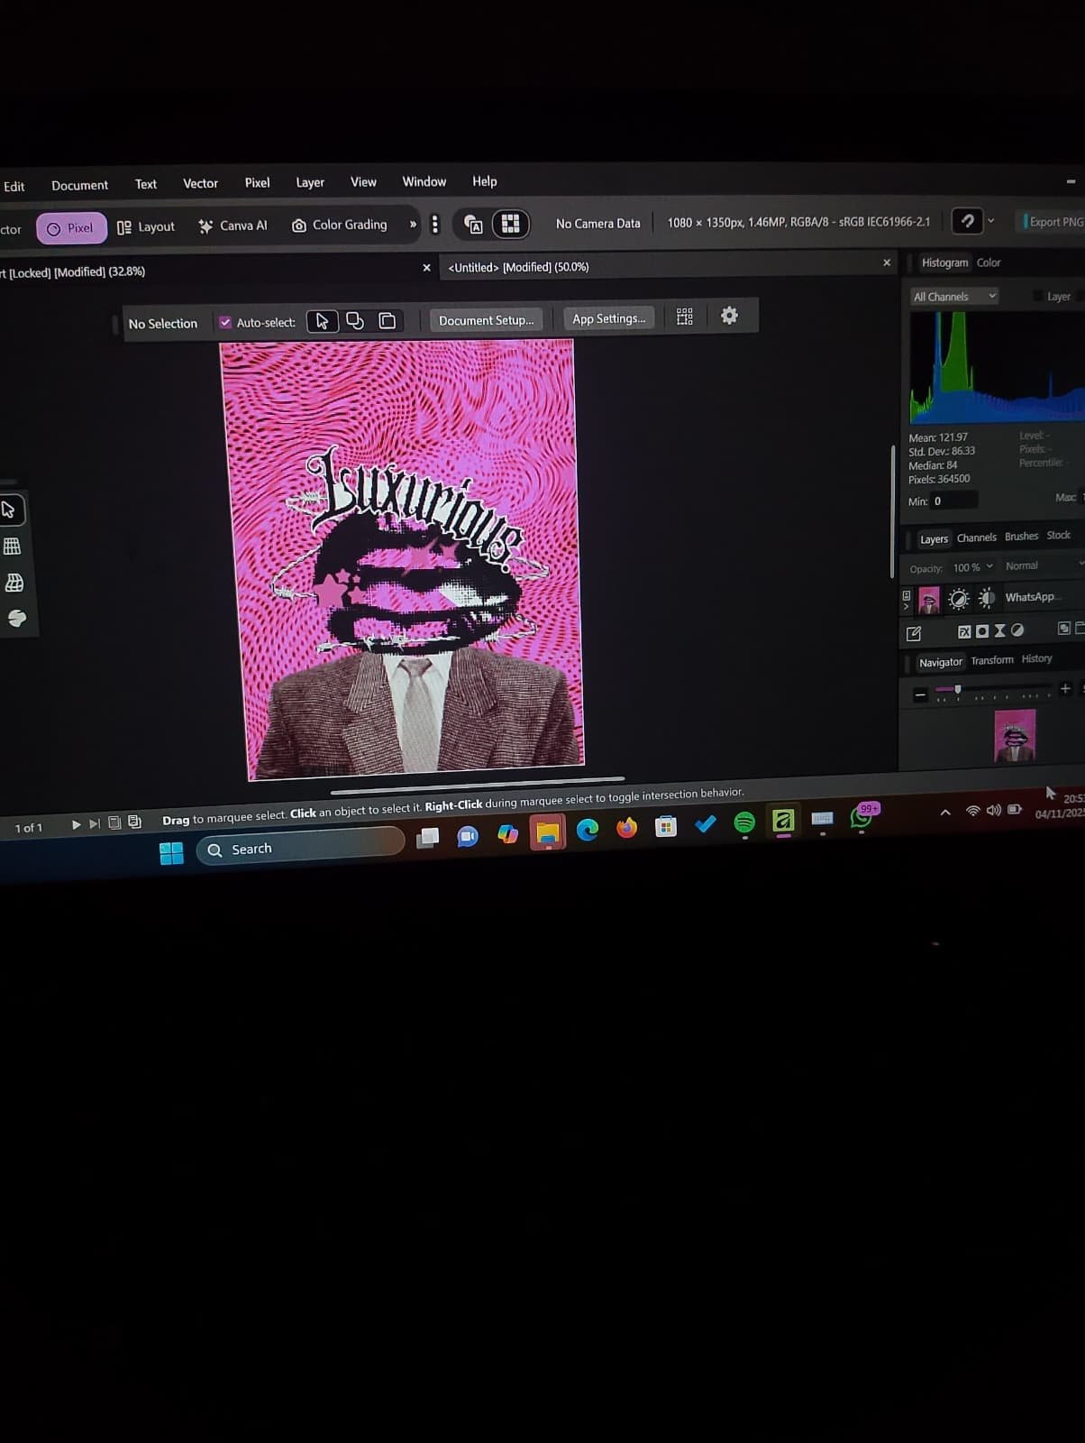Click the histogram Min value field

[953, 501]
